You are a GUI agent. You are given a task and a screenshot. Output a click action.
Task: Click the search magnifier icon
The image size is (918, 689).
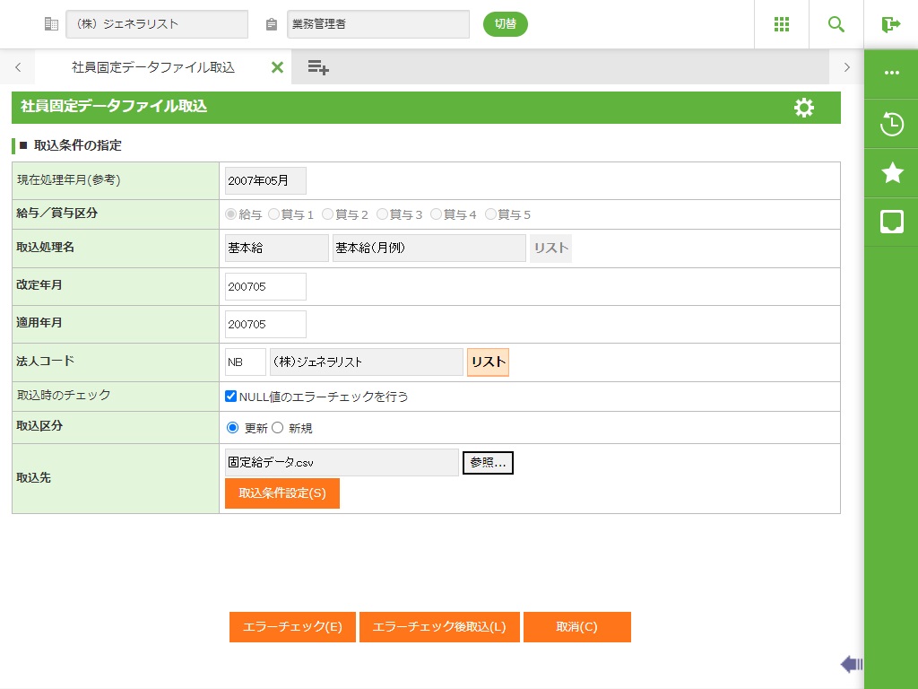coord(836,24)
